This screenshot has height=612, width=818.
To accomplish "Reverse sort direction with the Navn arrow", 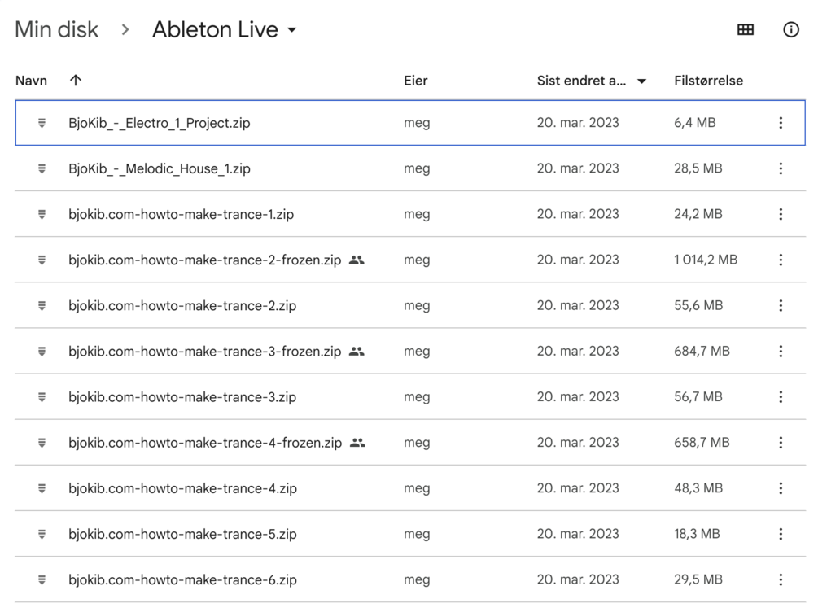I will (76, 81).
